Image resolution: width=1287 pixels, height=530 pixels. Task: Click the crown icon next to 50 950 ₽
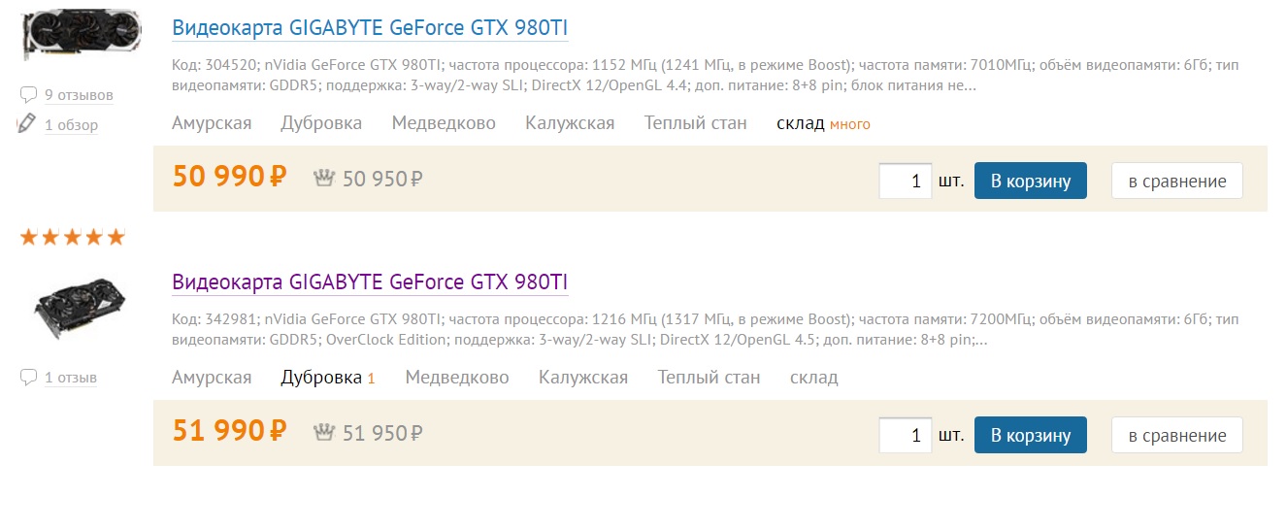pos(324,178)
